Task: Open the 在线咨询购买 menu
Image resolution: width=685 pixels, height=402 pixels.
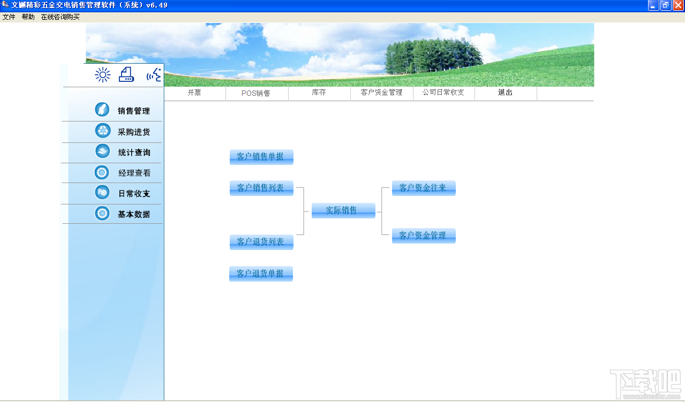Action: click(x=61, y=17)
